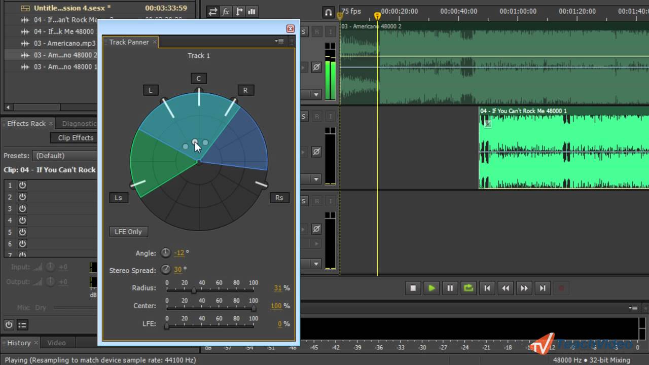Click the clip fx badge on the green clip
Viewport: 649px width, 365px height.
pos(487,123)
